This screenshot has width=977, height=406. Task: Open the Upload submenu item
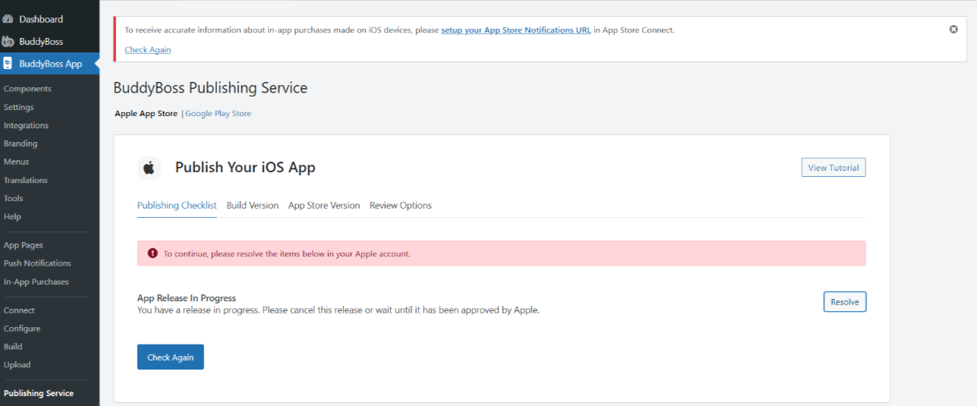click(x=17, y=364)
